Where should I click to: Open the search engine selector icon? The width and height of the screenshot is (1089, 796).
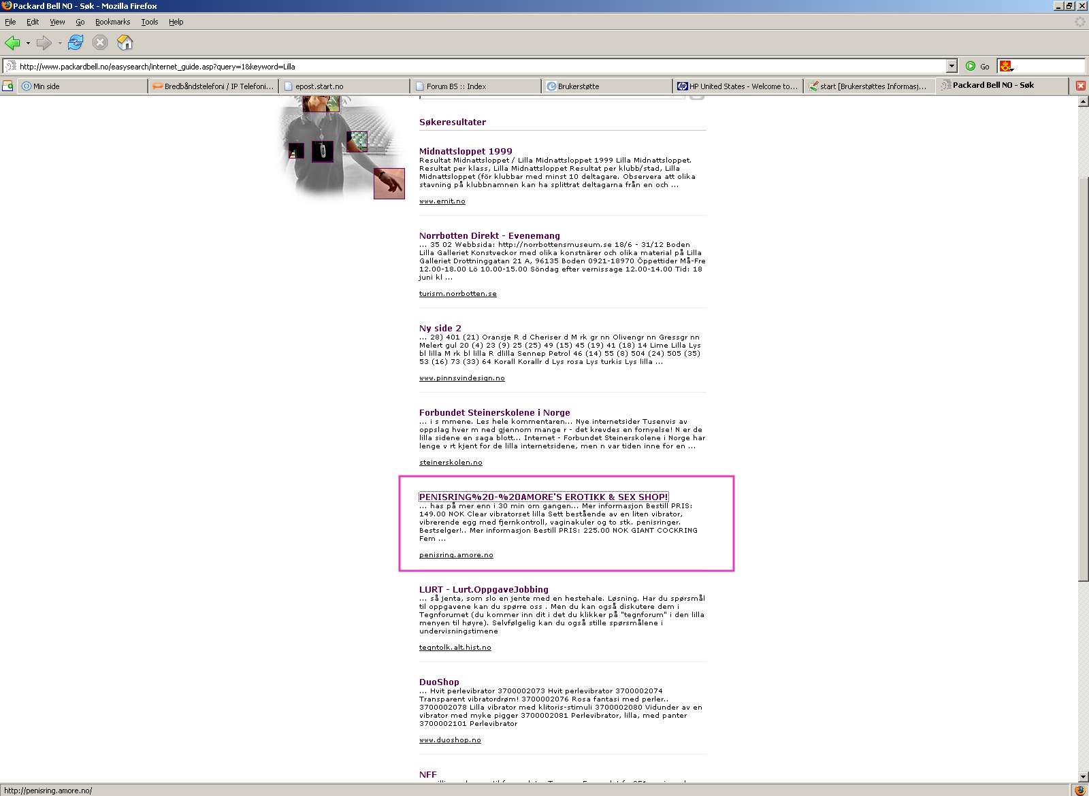[1005, 66]
